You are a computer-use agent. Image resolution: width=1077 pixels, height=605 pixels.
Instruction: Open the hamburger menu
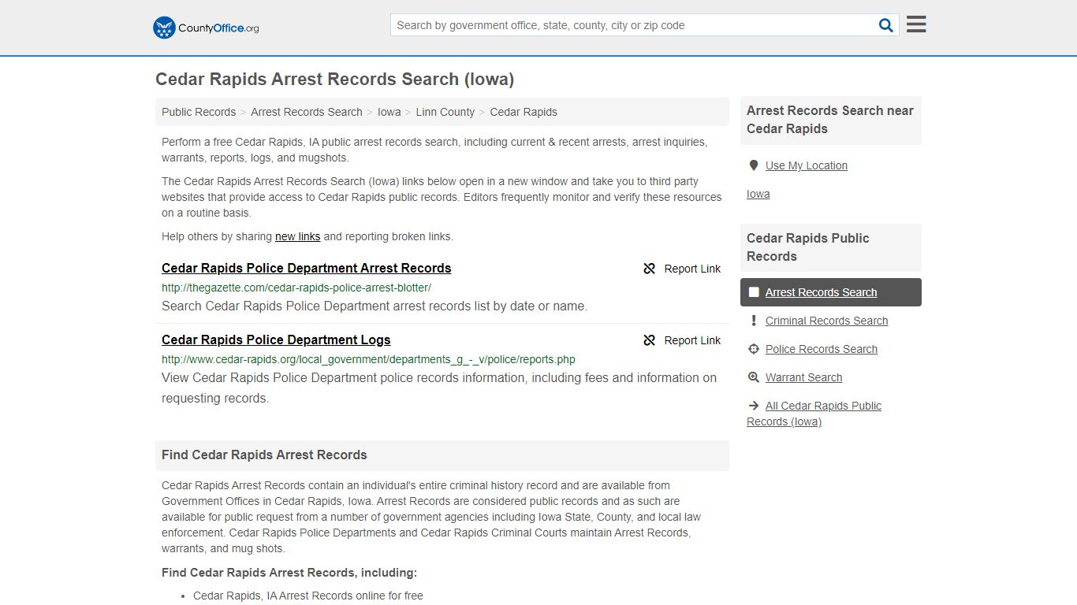coord(916,24)
